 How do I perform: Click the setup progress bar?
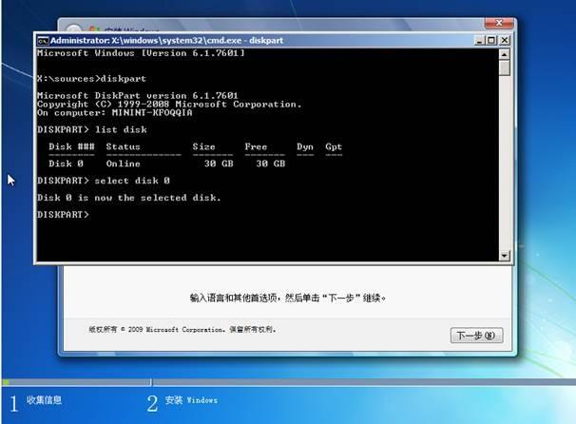(x=288, y=382)
